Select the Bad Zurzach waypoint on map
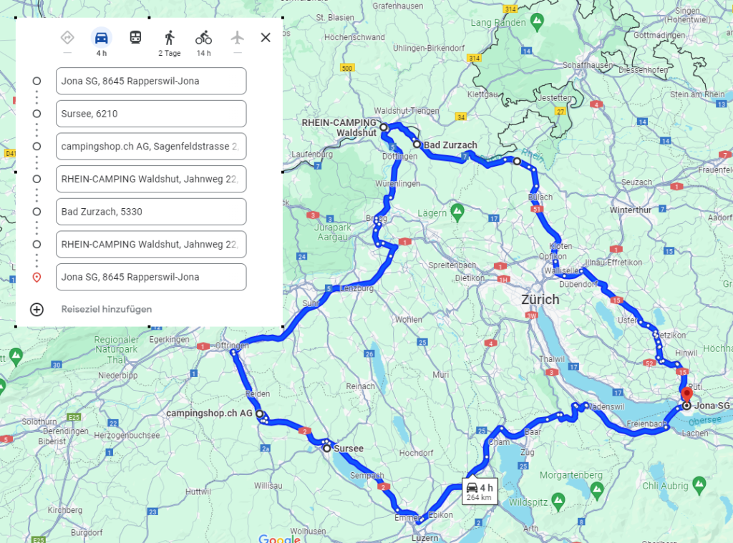 click(x=417, y=144)
